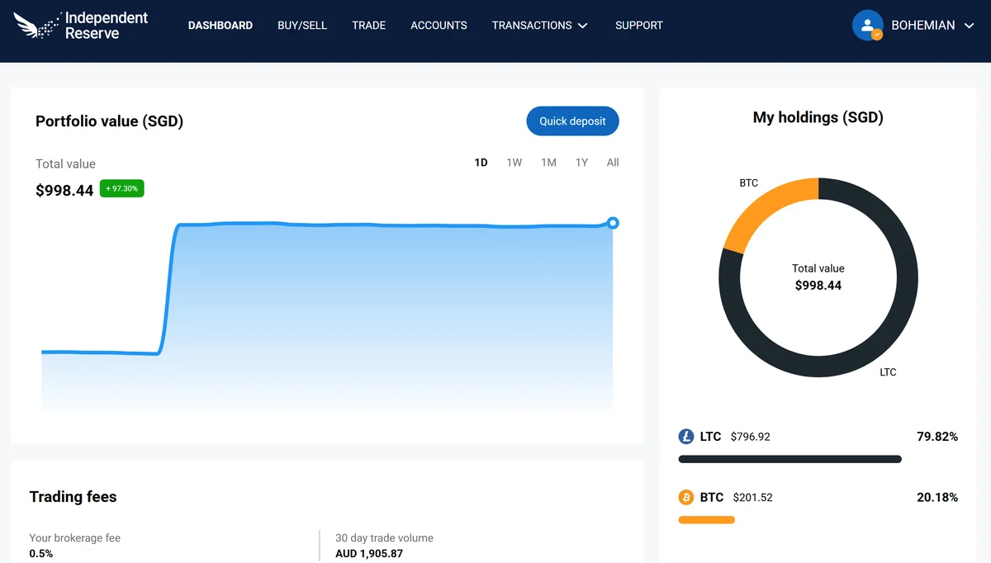Click the portfolio total value $998.44

(64, 191)
